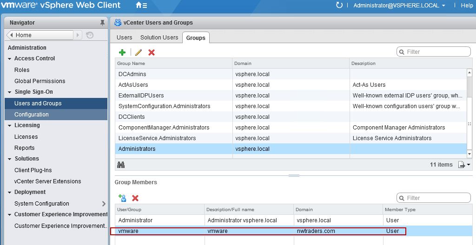
Task: Open Administrator@VSPHERE.LOCAL user dropdown
Action: (x=399, y=6)
